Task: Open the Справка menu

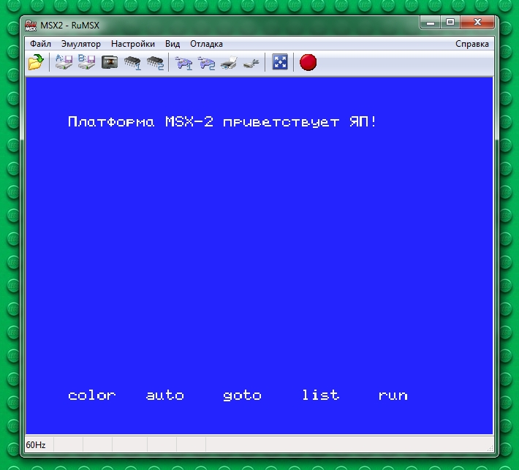Action: point(472,44)
